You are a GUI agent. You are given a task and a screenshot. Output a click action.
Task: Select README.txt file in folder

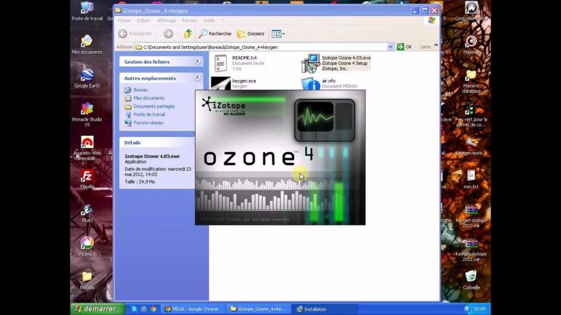[x=239, y=63]
